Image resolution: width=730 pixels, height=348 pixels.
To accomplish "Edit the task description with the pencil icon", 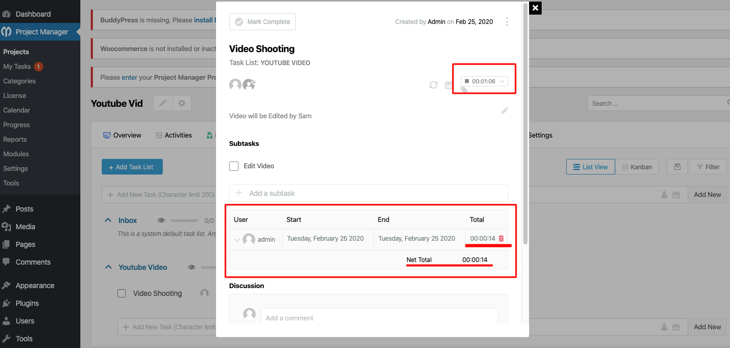I will click(504, 110).
